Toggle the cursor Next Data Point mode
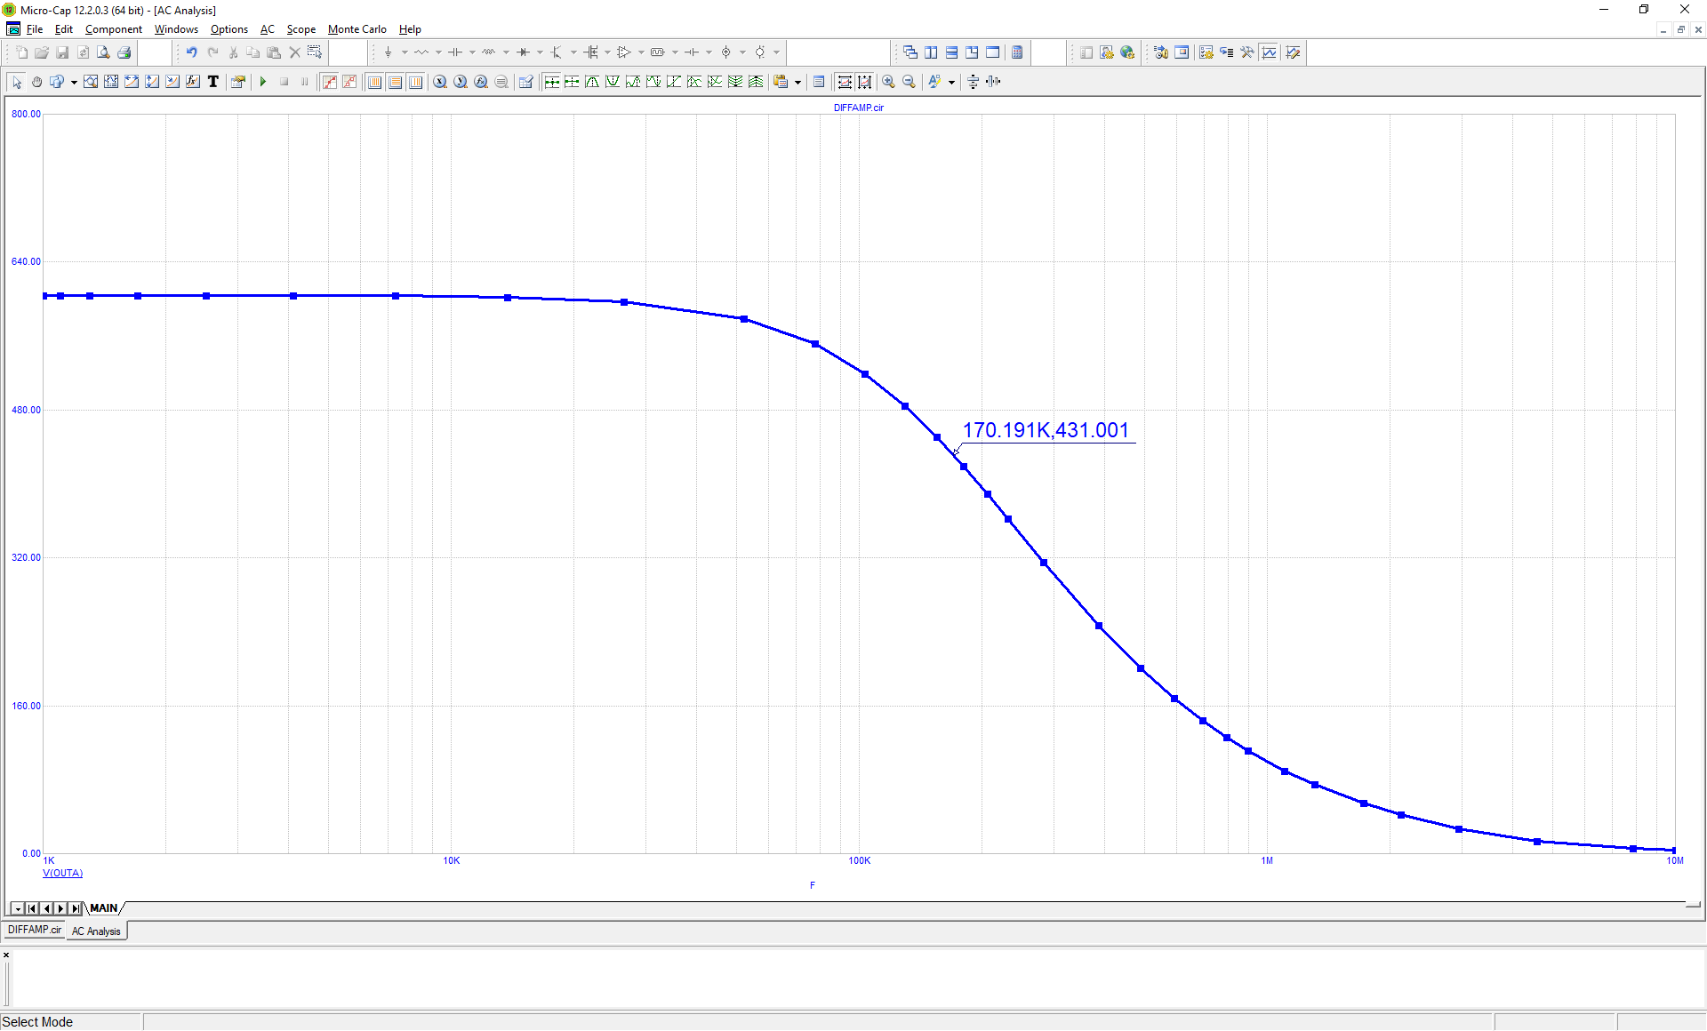This screenshot has height=1031, width=1707. [552, 82]
